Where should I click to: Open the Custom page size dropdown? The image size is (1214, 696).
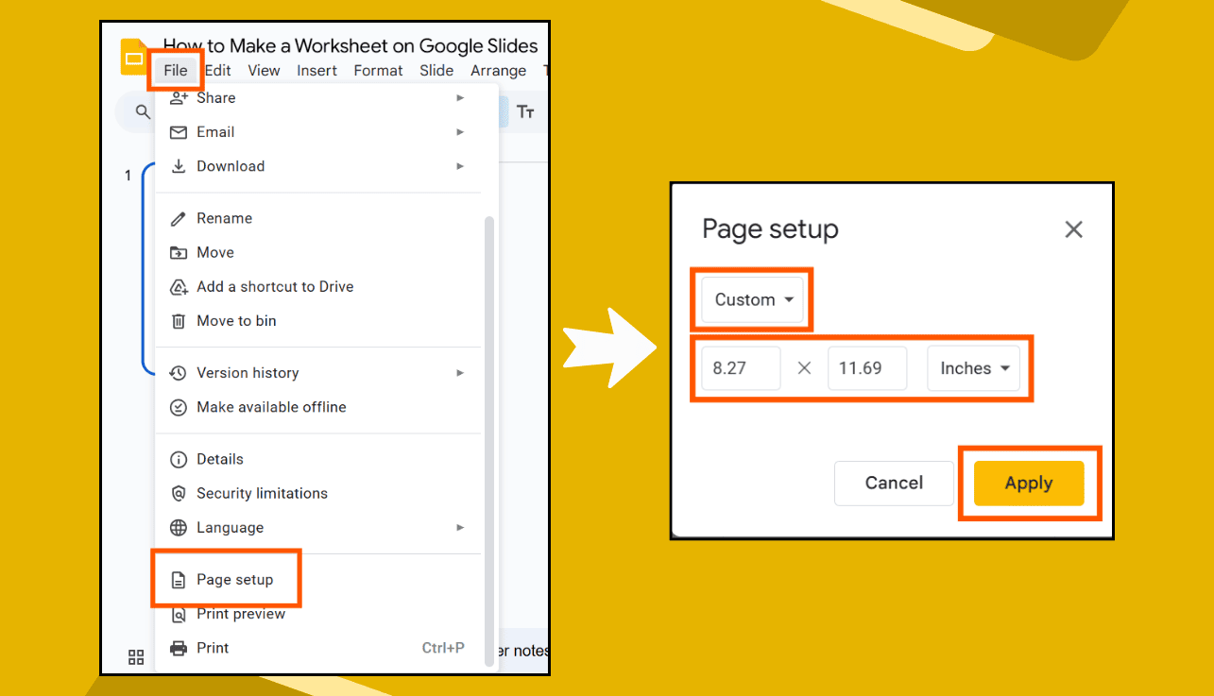tap(751, 299)
